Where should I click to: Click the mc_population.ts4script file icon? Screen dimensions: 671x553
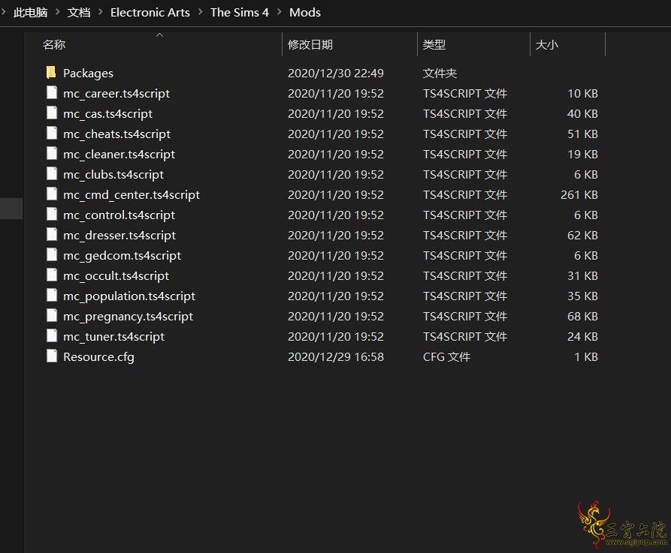51,296
